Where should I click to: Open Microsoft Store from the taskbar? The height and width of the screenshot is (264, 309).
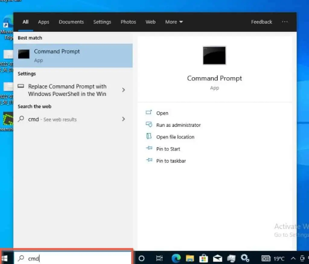[x=204, y=258]
